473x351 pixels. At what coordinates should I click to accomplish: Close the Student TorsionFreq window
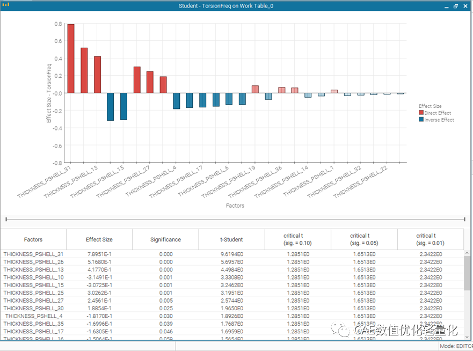[465, 6]
